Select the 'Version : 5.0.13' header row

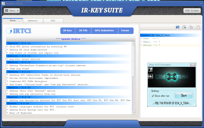click(69, 62)
